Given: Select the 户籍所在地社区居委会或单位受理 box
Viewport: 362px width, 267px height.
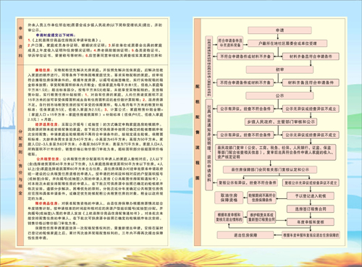Looking at the screenshot, I should tap(287, 43).
